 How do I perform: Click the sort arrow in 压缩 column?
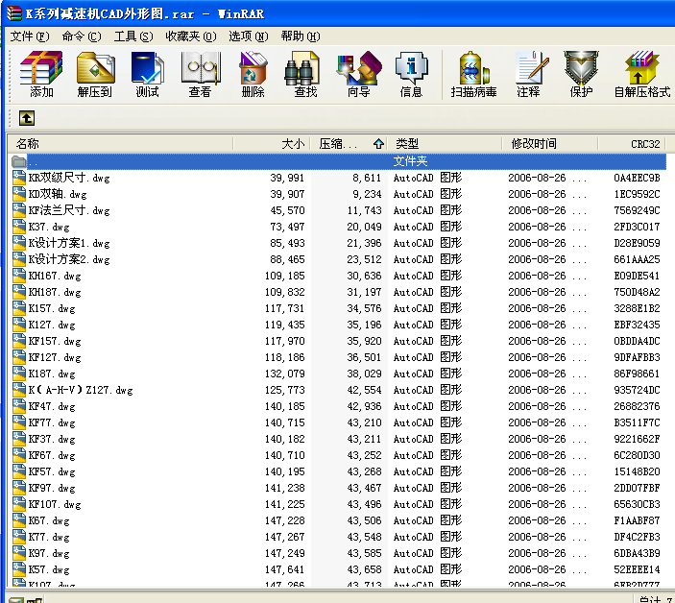(x=378, y=144)
